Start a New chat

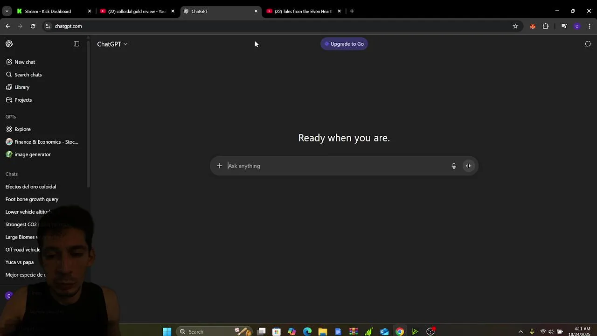coord(25,62)
